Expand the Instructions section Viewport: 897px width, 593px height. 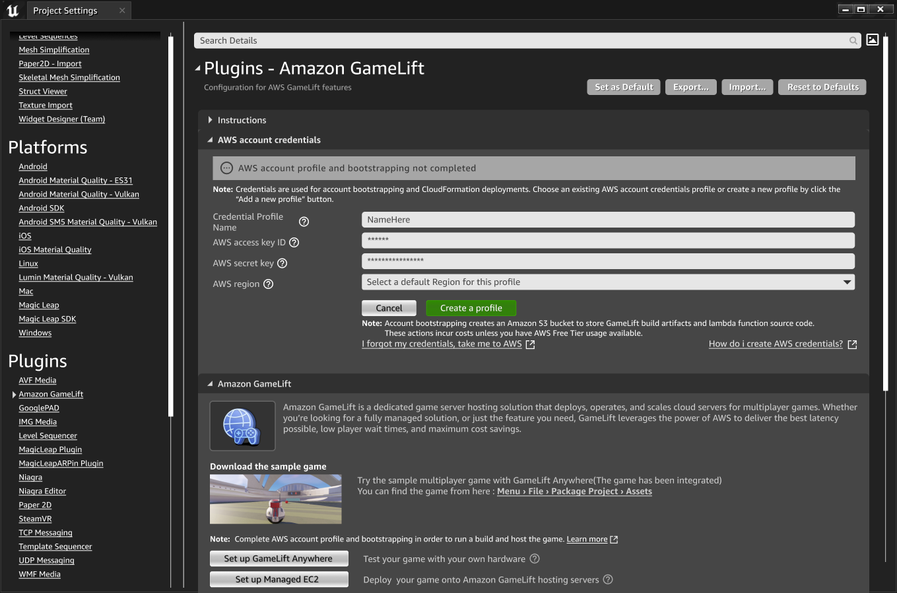(x=211, y=120)
